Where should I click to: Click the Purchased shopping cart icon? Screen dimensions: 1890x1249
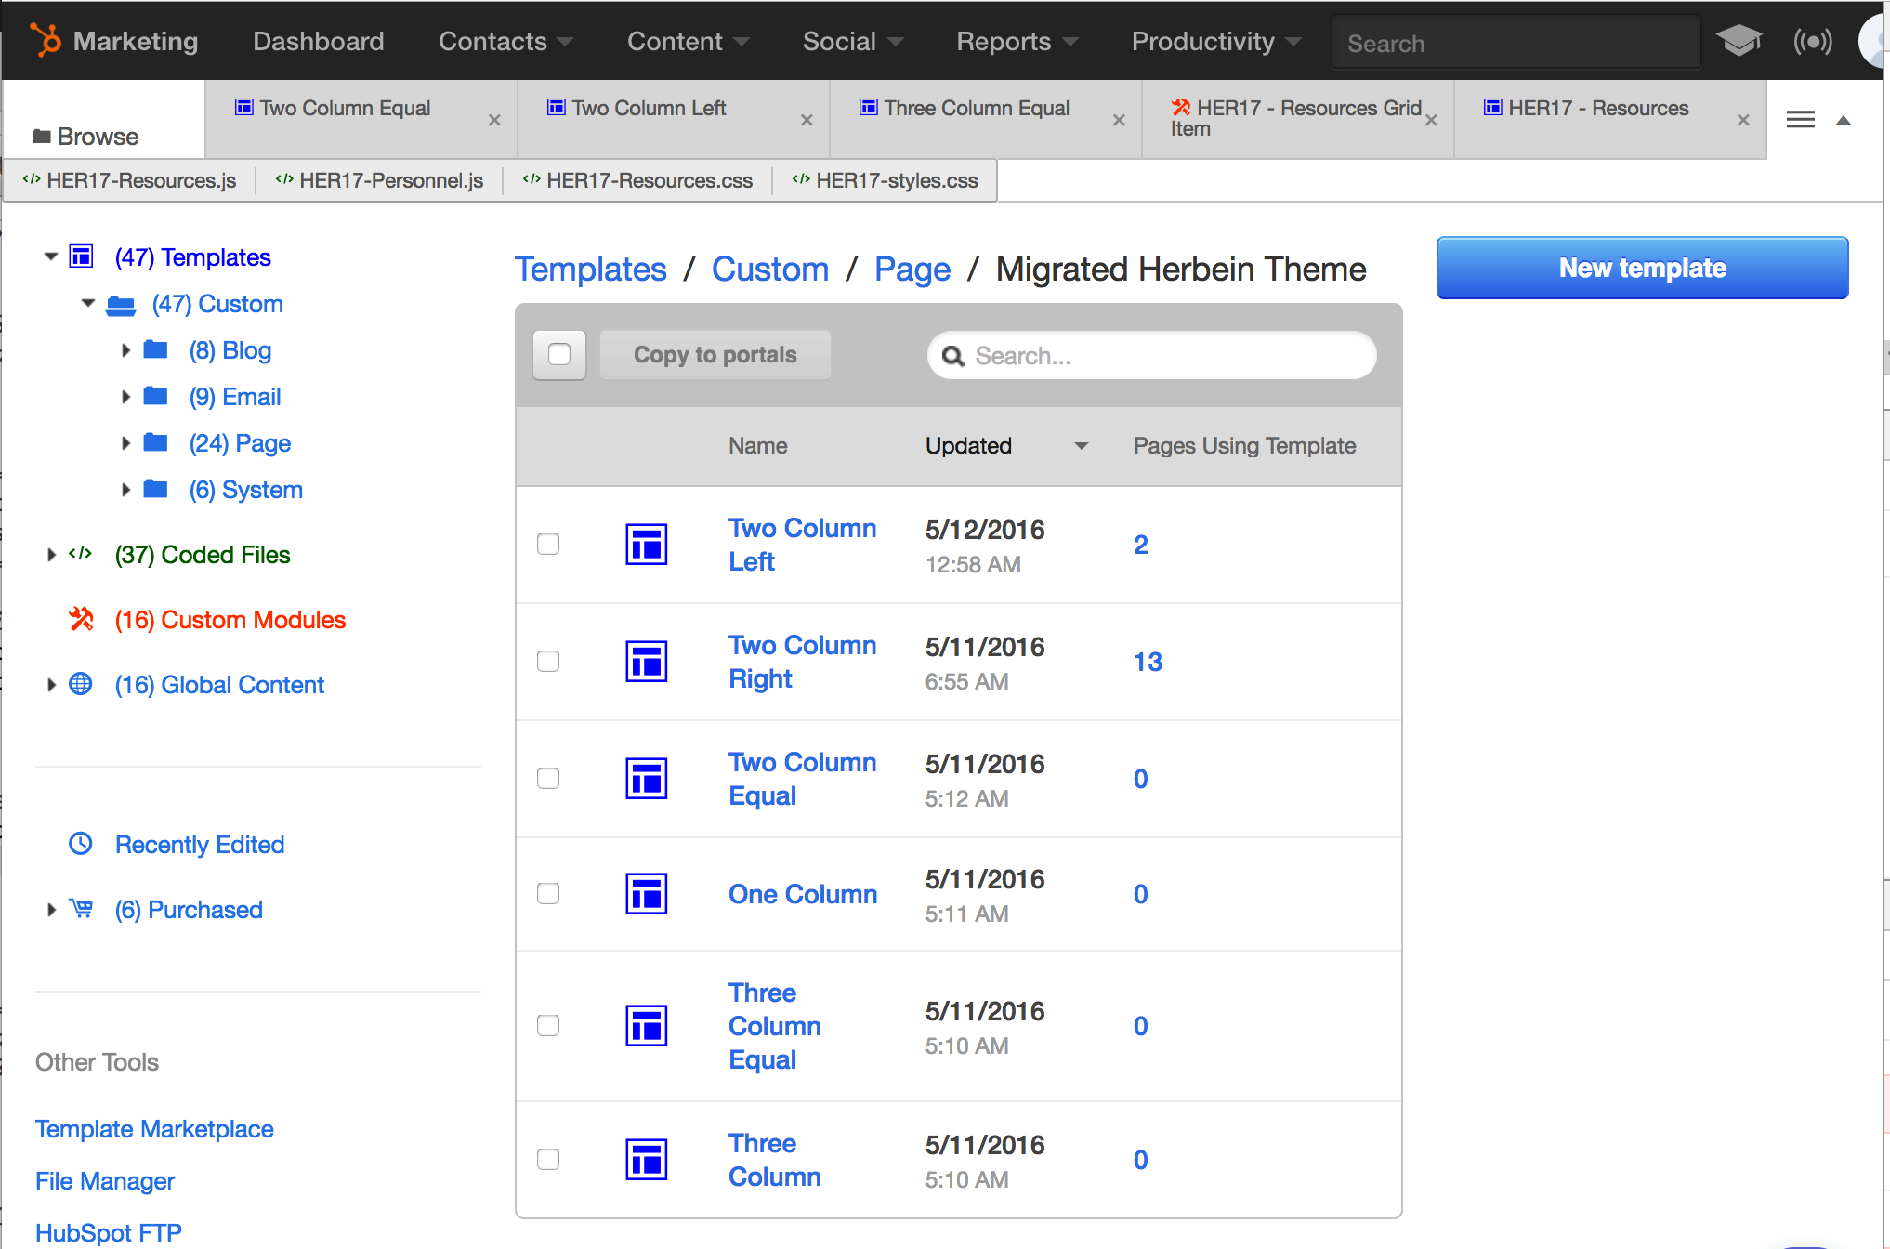pyautogui.click(x=82, y=908)
